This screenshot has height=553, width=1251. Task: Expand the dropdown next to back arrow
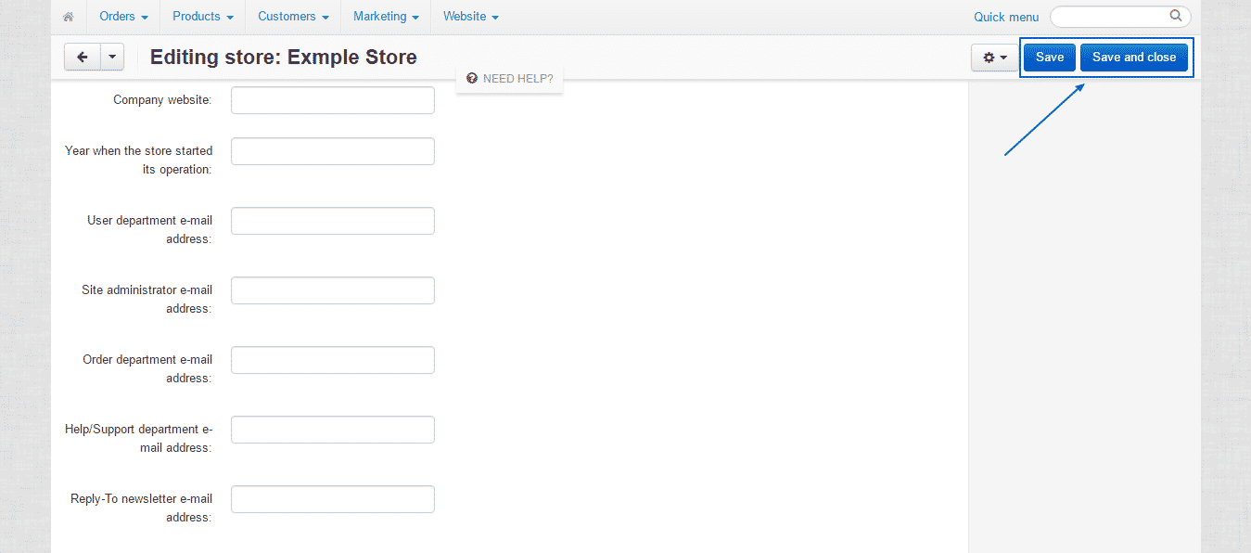[111, 58]
